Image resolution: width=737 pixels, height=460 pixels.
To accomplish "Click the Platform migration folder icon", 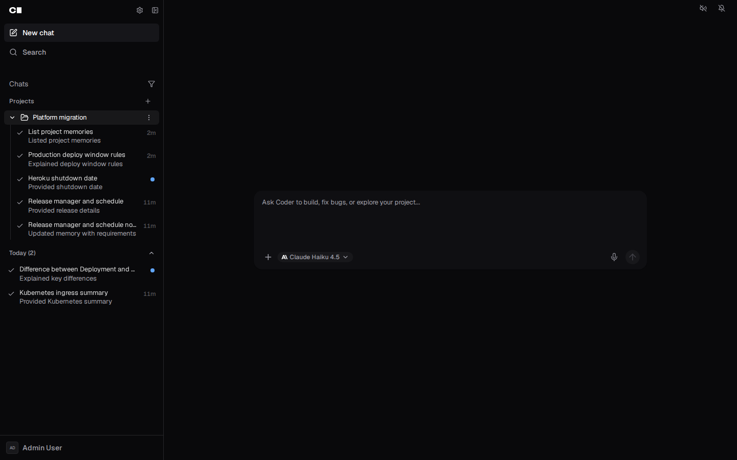I will tap(25, 118).
